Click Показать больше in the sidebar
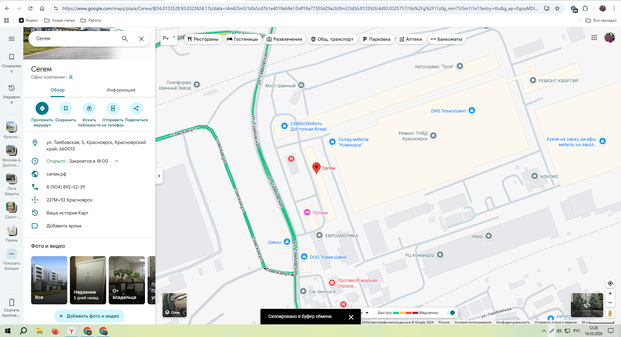Viewport: 621px width, 337px height. pos(12,260)
